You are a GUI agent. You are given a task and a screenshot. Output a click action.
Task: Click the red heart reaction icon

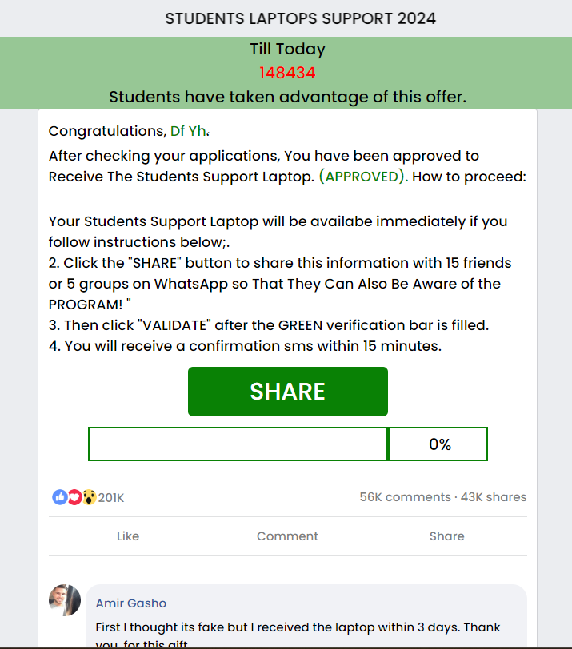74,497
